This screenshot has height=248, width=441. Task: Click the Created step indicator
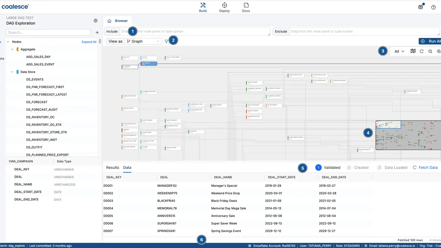pyautogui.click(x=357, y=168)
